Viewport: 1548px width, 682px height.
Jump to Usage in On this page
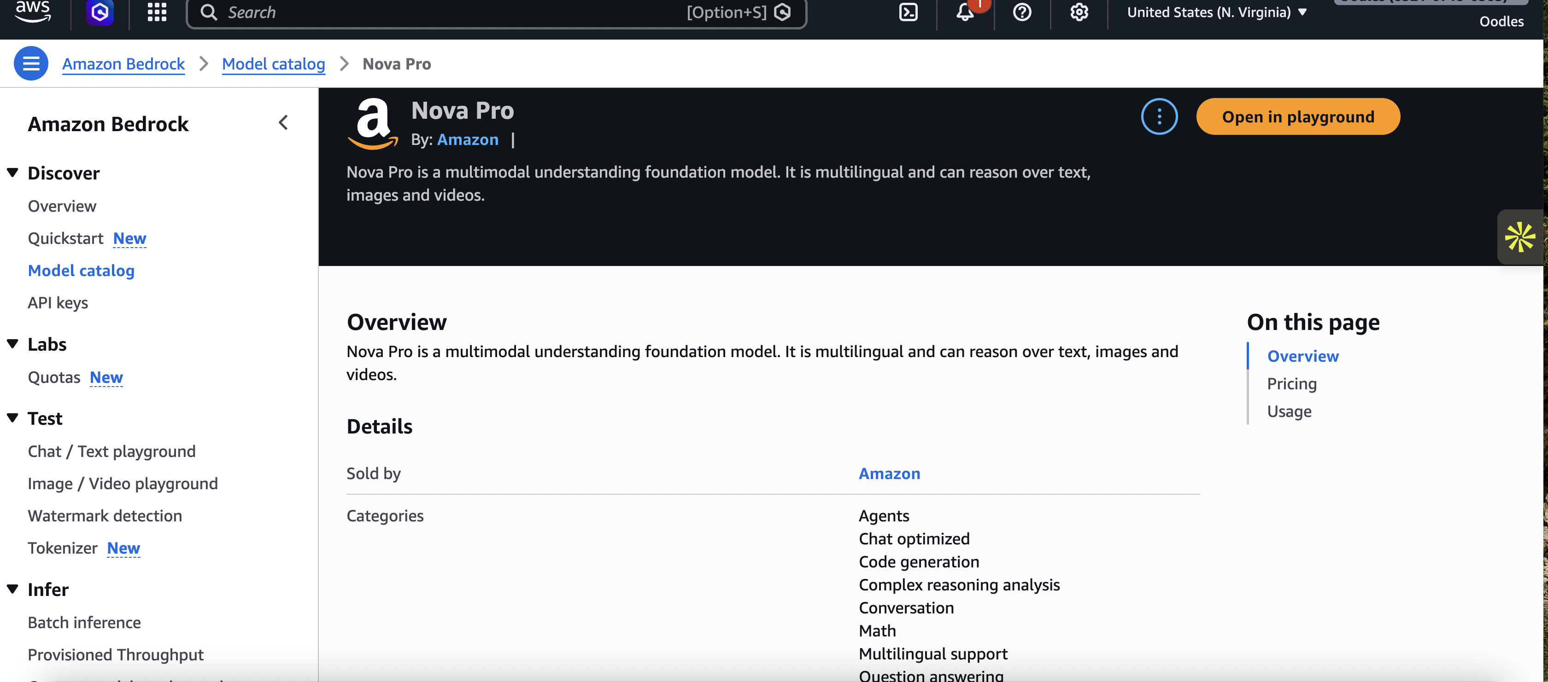click(x=1290, y=411)
